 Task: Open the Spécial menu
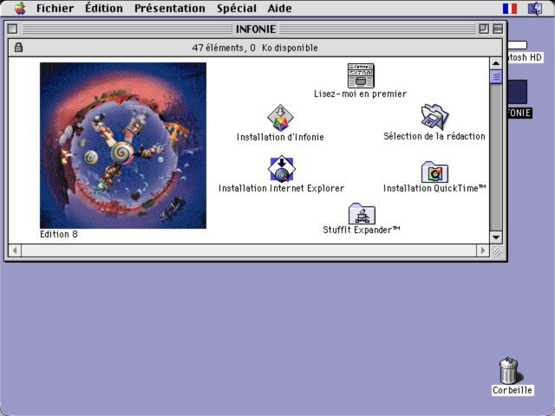pyautogui.click(x=237, y=8)
